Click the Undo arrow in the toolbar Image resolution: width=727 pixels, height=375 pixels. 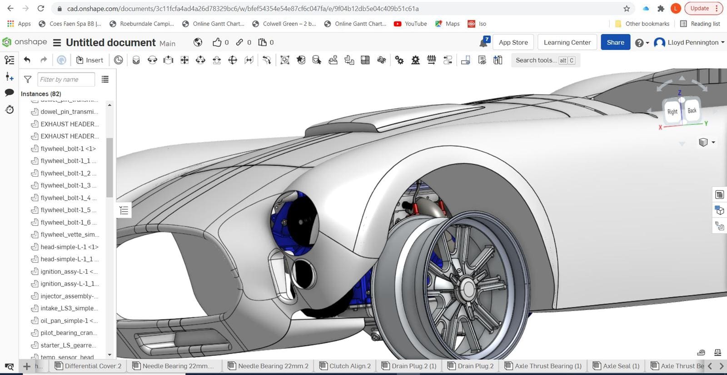(x=27, y=60)
